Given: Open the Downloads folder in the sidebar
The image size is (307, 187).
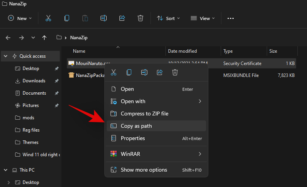Looking at the screenshot, I should pyautogui.click(x=34, y=81).
